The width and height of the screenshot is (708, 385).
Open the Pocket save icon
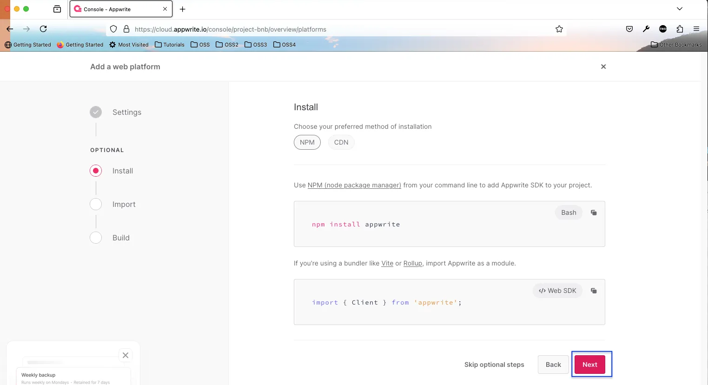(x=629, y=29)
